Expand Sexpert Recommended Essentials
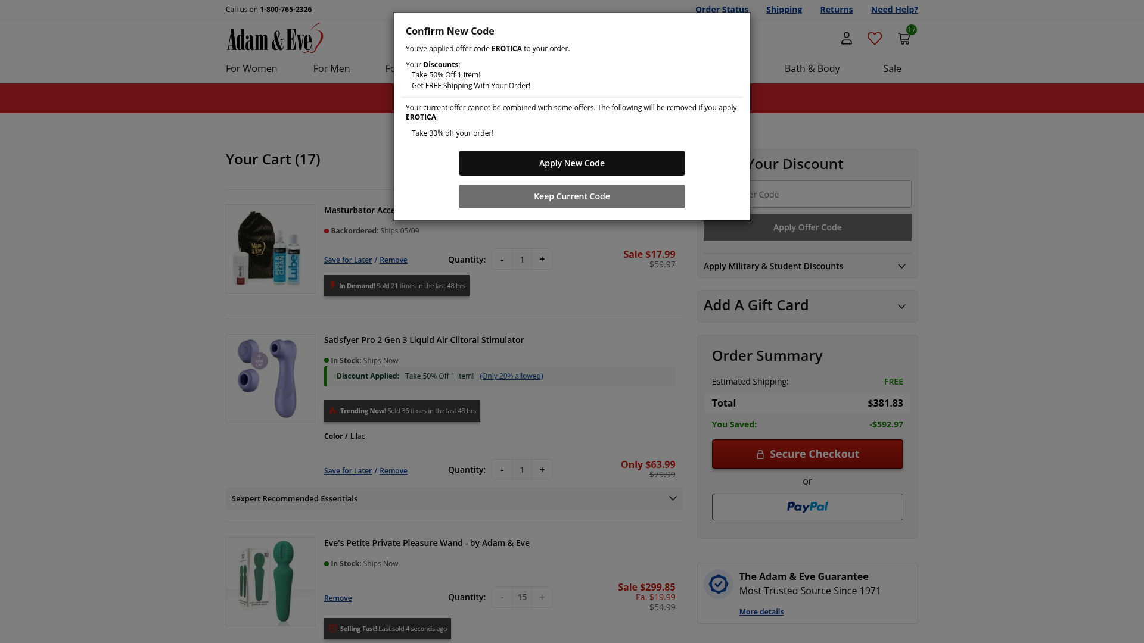Image resolution: width=1144 pixels, height=643 pixels. (454, 498)
